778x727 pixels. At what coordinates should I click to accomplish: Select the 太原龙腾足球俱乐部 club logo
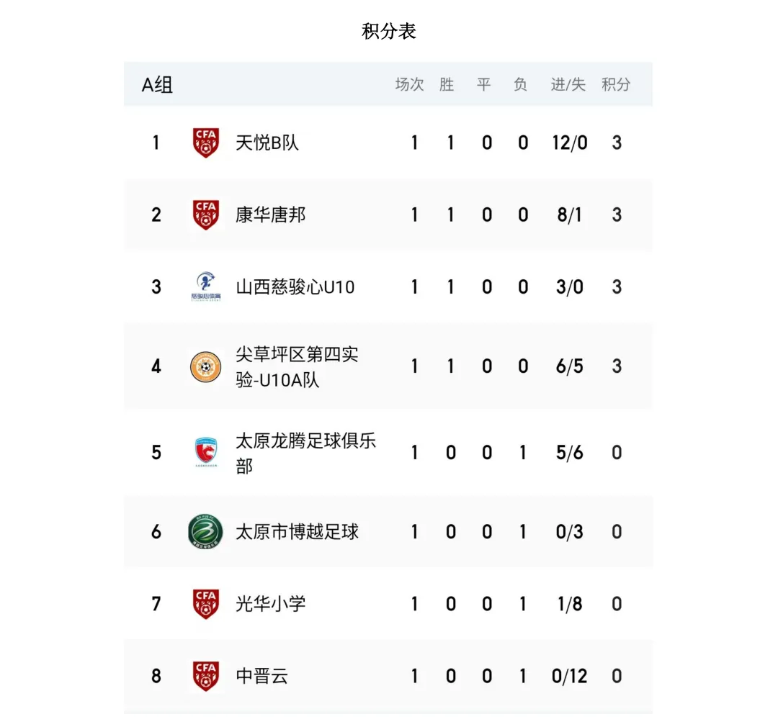click(206, 453)
